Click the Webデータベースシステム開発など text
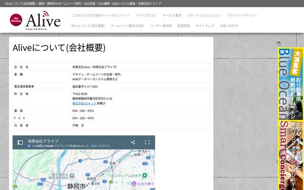This screenshot has width=304, height=190. (95, 79)
